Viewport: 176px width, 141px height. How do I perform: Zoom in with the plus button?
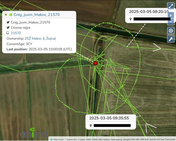click(171, 15)
